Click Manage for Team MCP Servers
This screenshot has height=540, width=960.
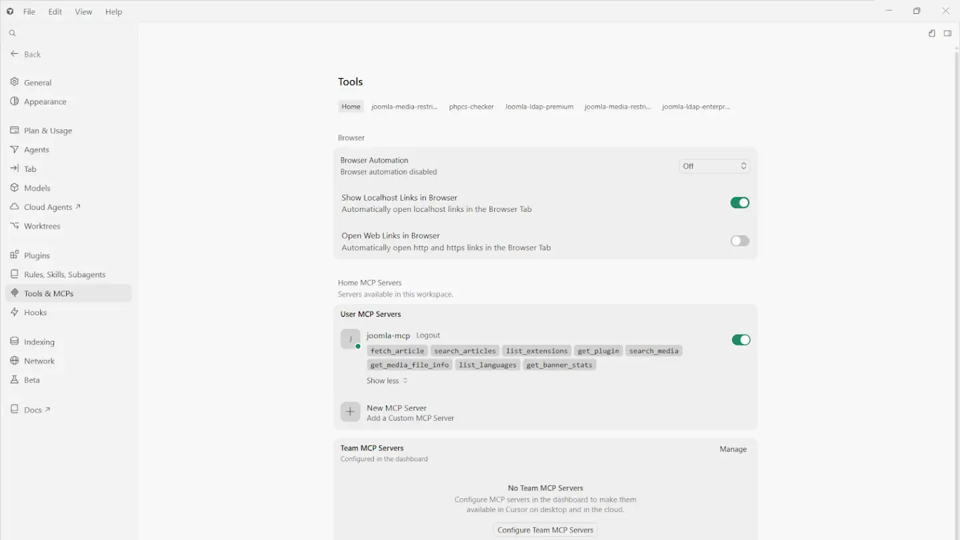coord(733,449)
